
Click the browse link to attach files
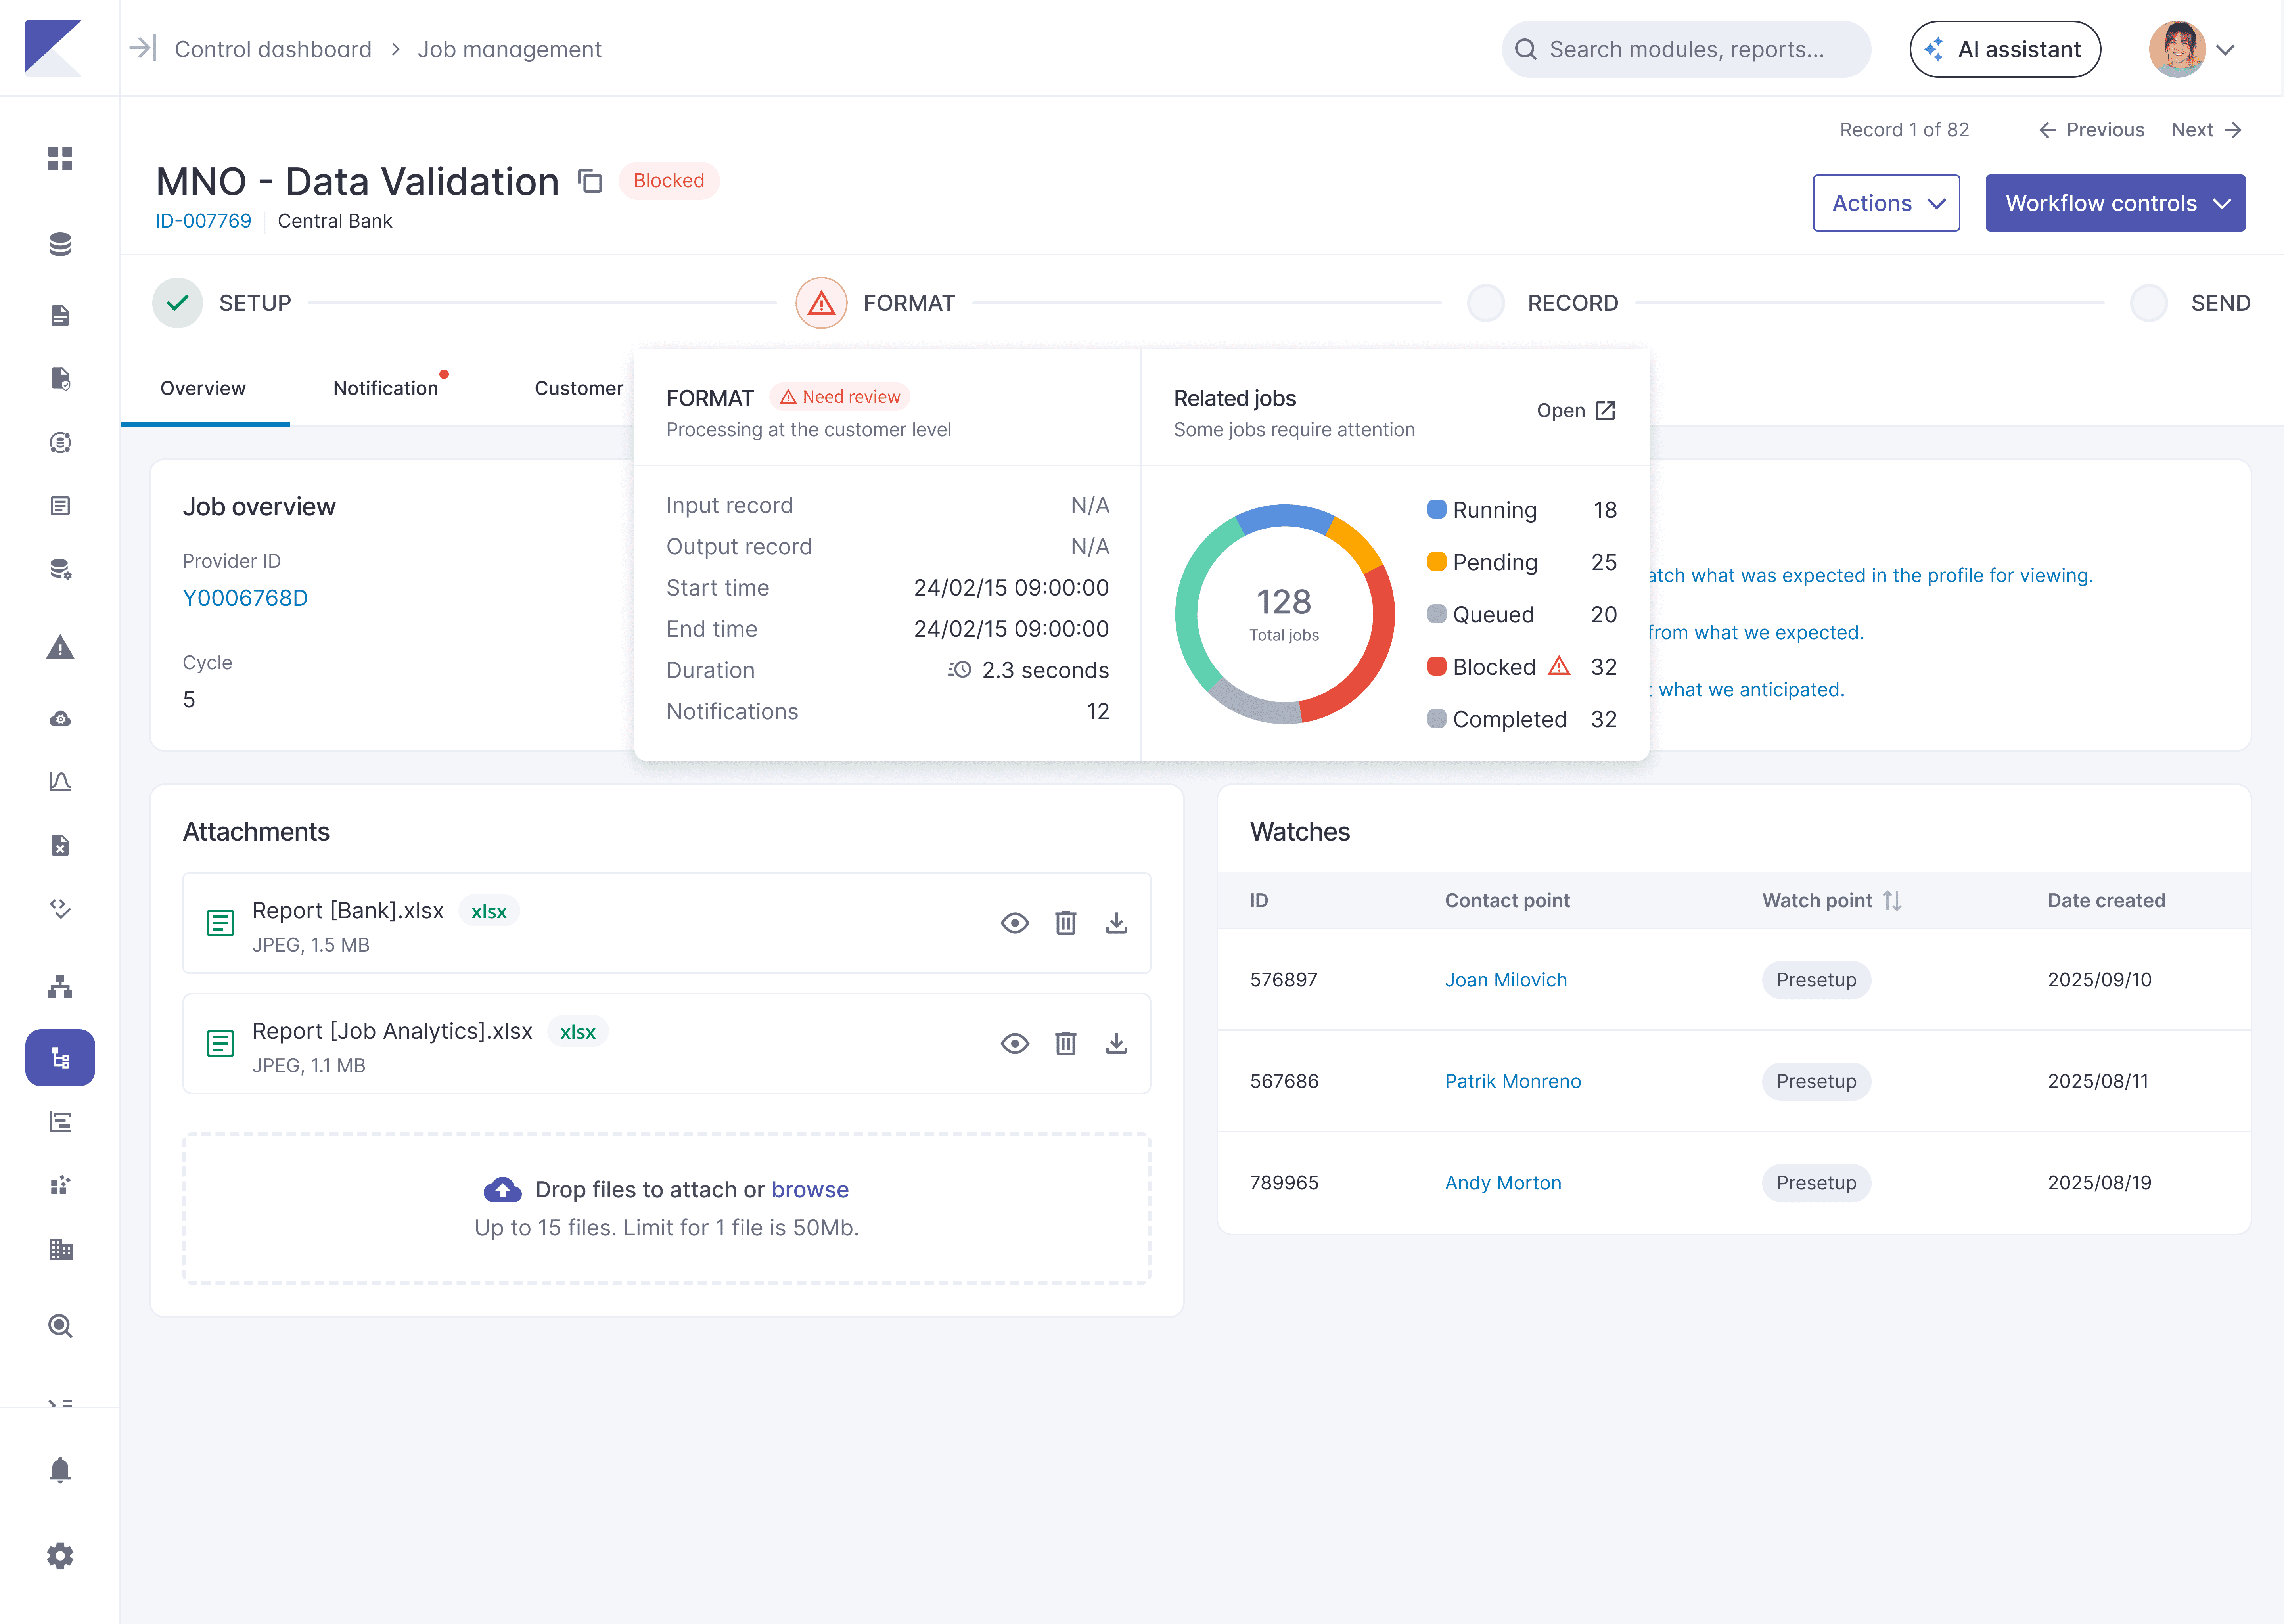810,1189
